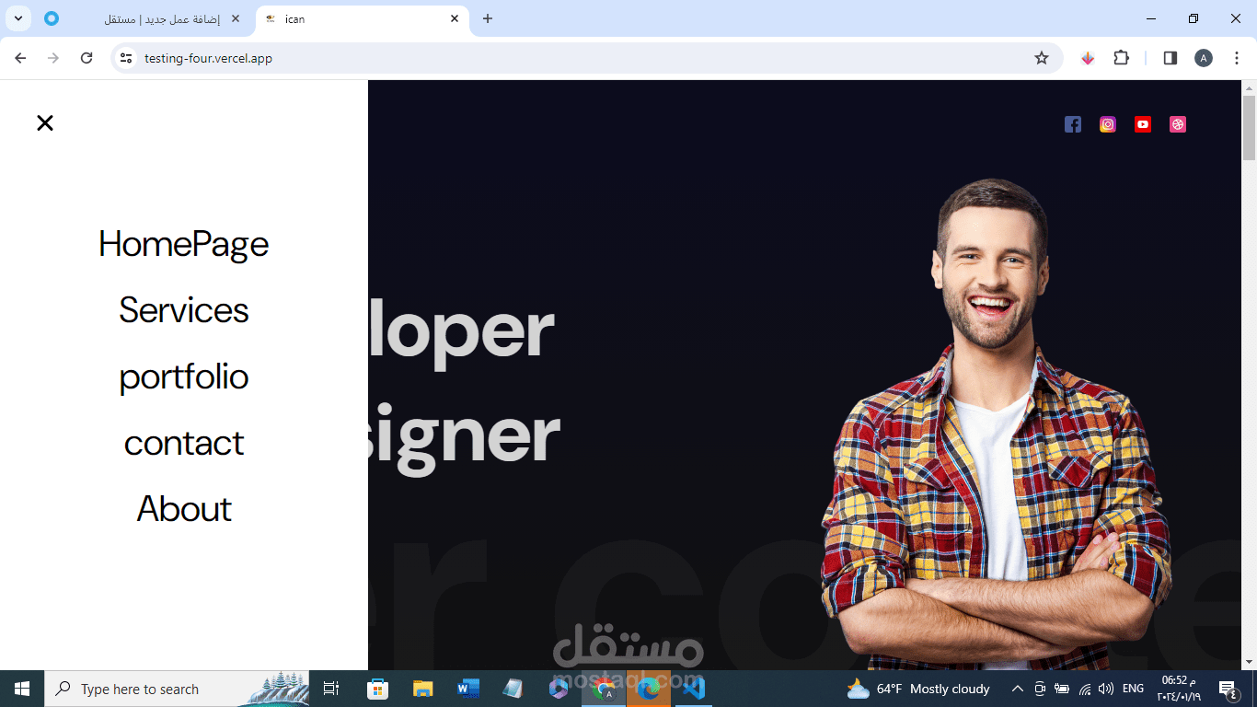Click the scrollbar down arrow
This screenshot has height=707, width=1257.
1249,662
